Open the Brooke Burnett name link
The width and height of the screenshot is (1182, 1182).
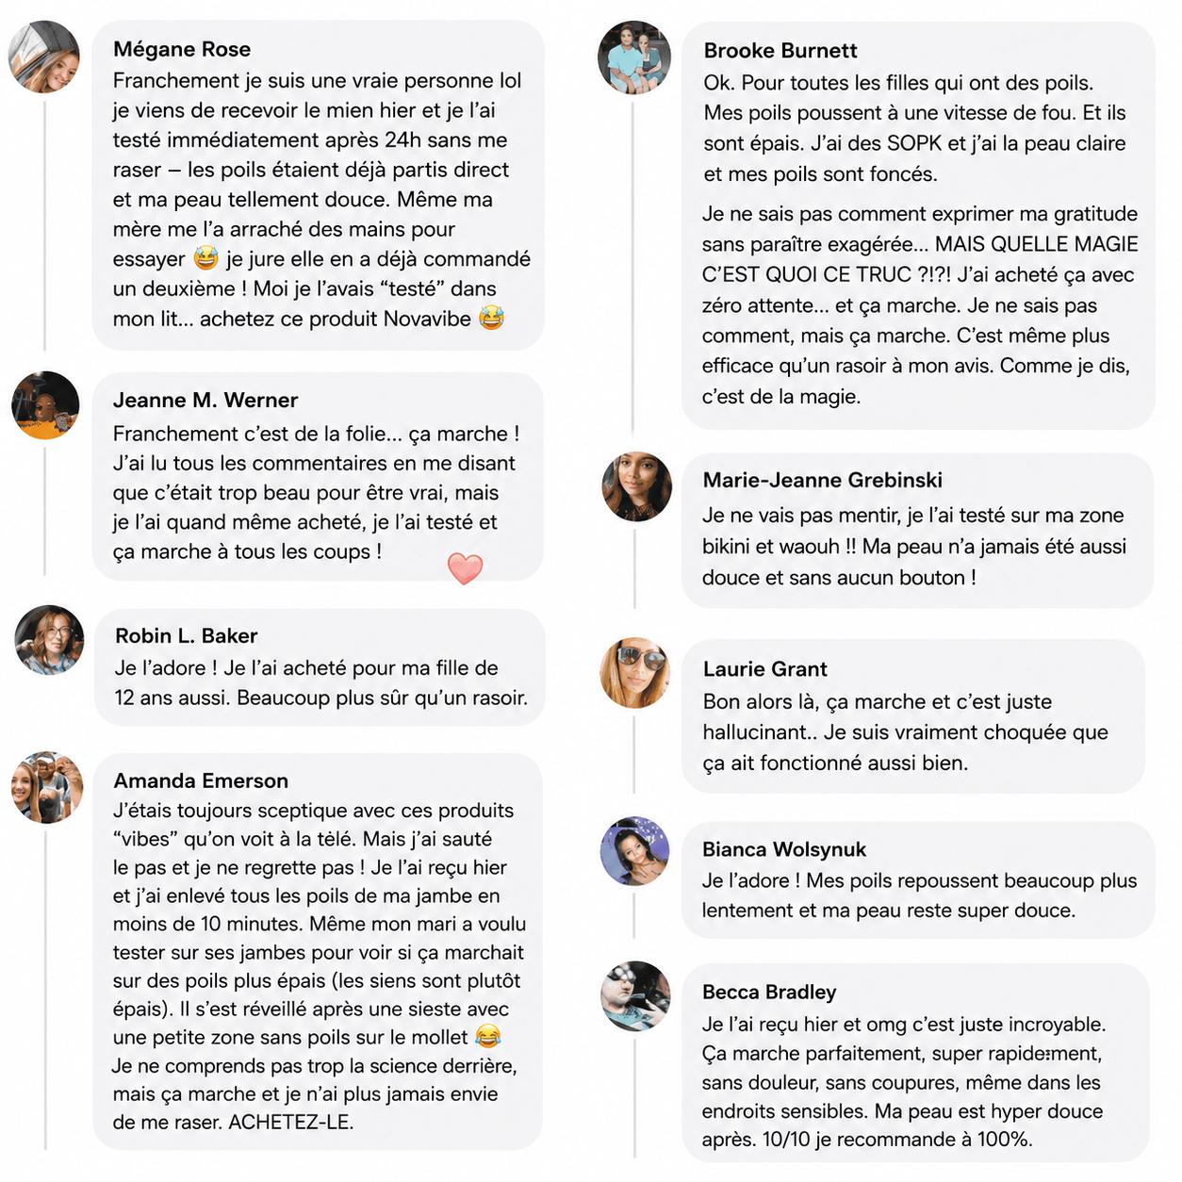tap(780, 51)
